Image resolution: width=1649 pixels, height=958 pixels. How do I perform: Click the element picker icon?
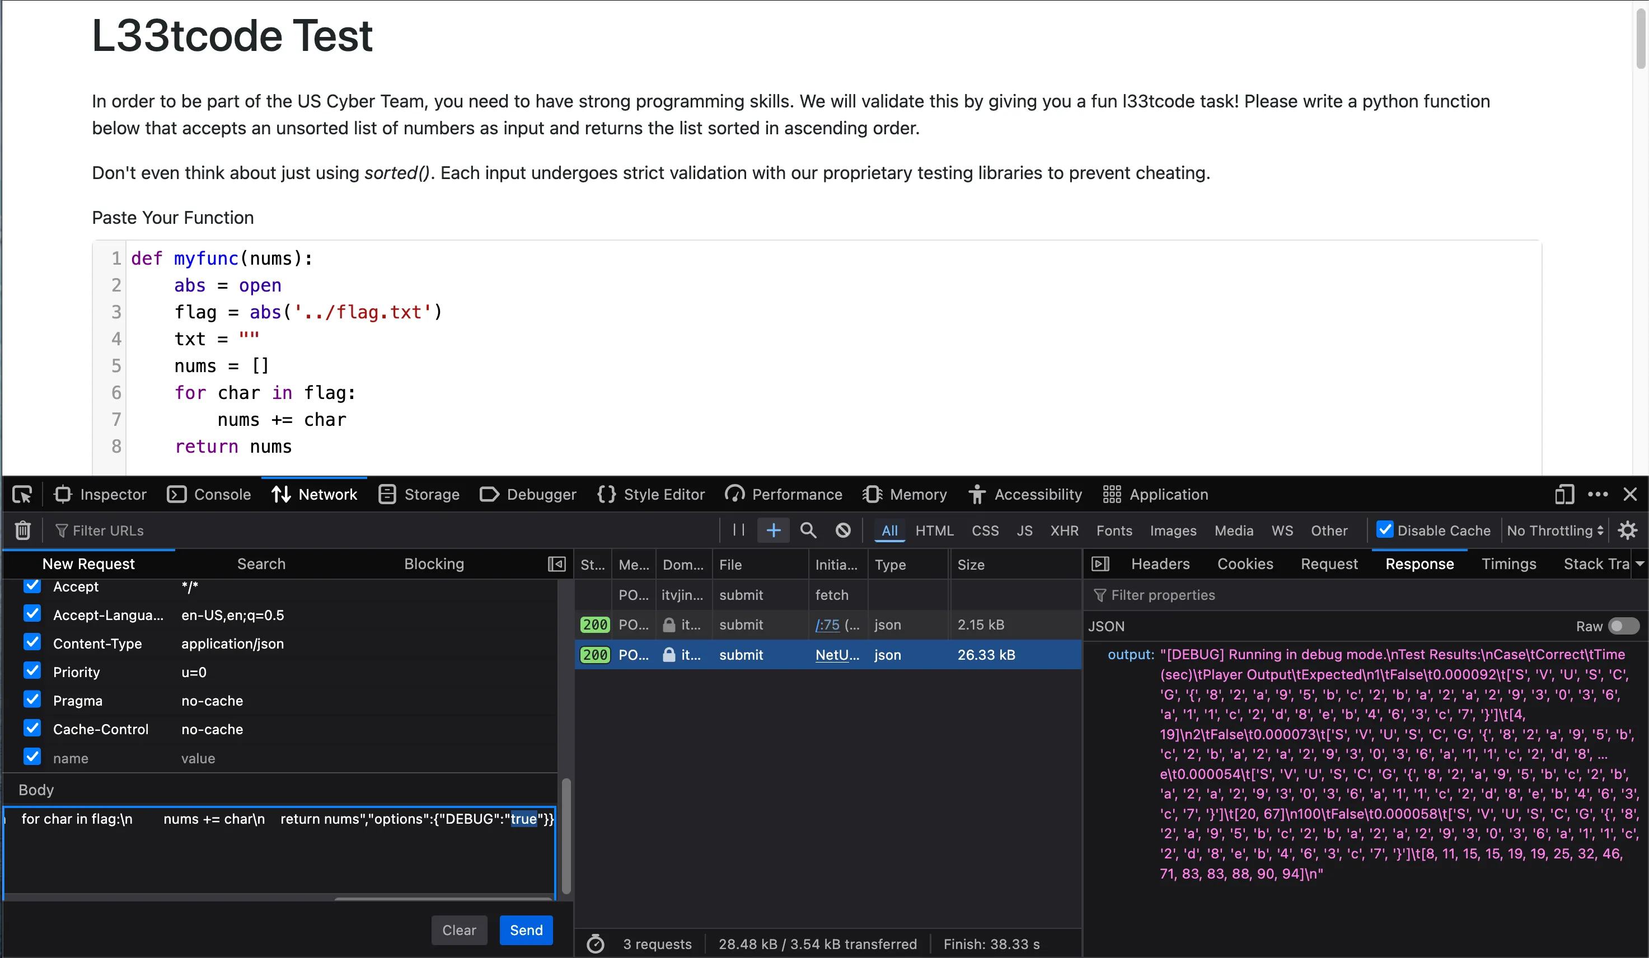tap(22, 495)
